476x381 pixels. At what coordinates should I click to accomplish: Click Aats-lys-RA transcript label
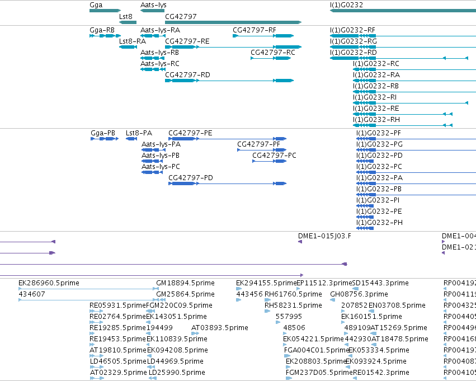160,30
